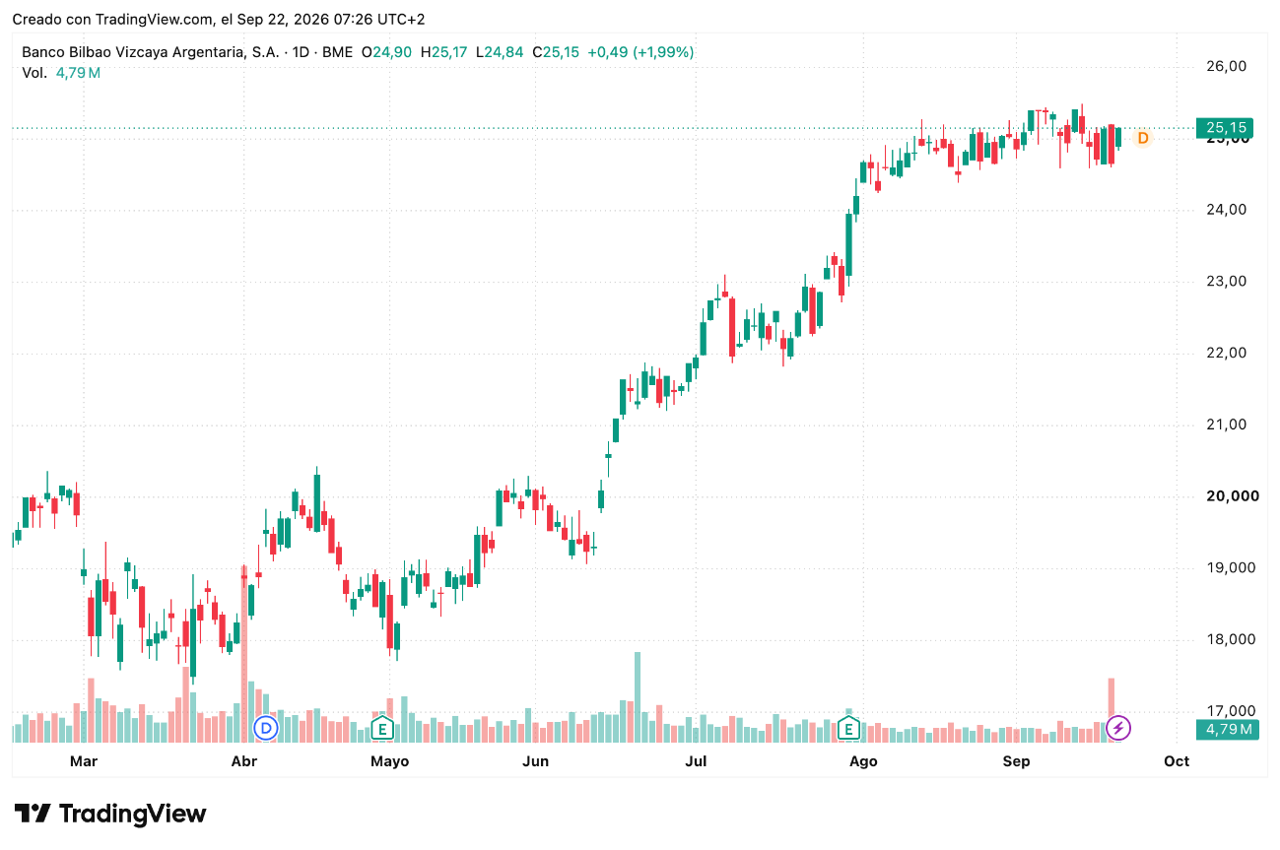Click the 17,000 price axis label
The image size is (1280, 850).
tap(1231, 711)
